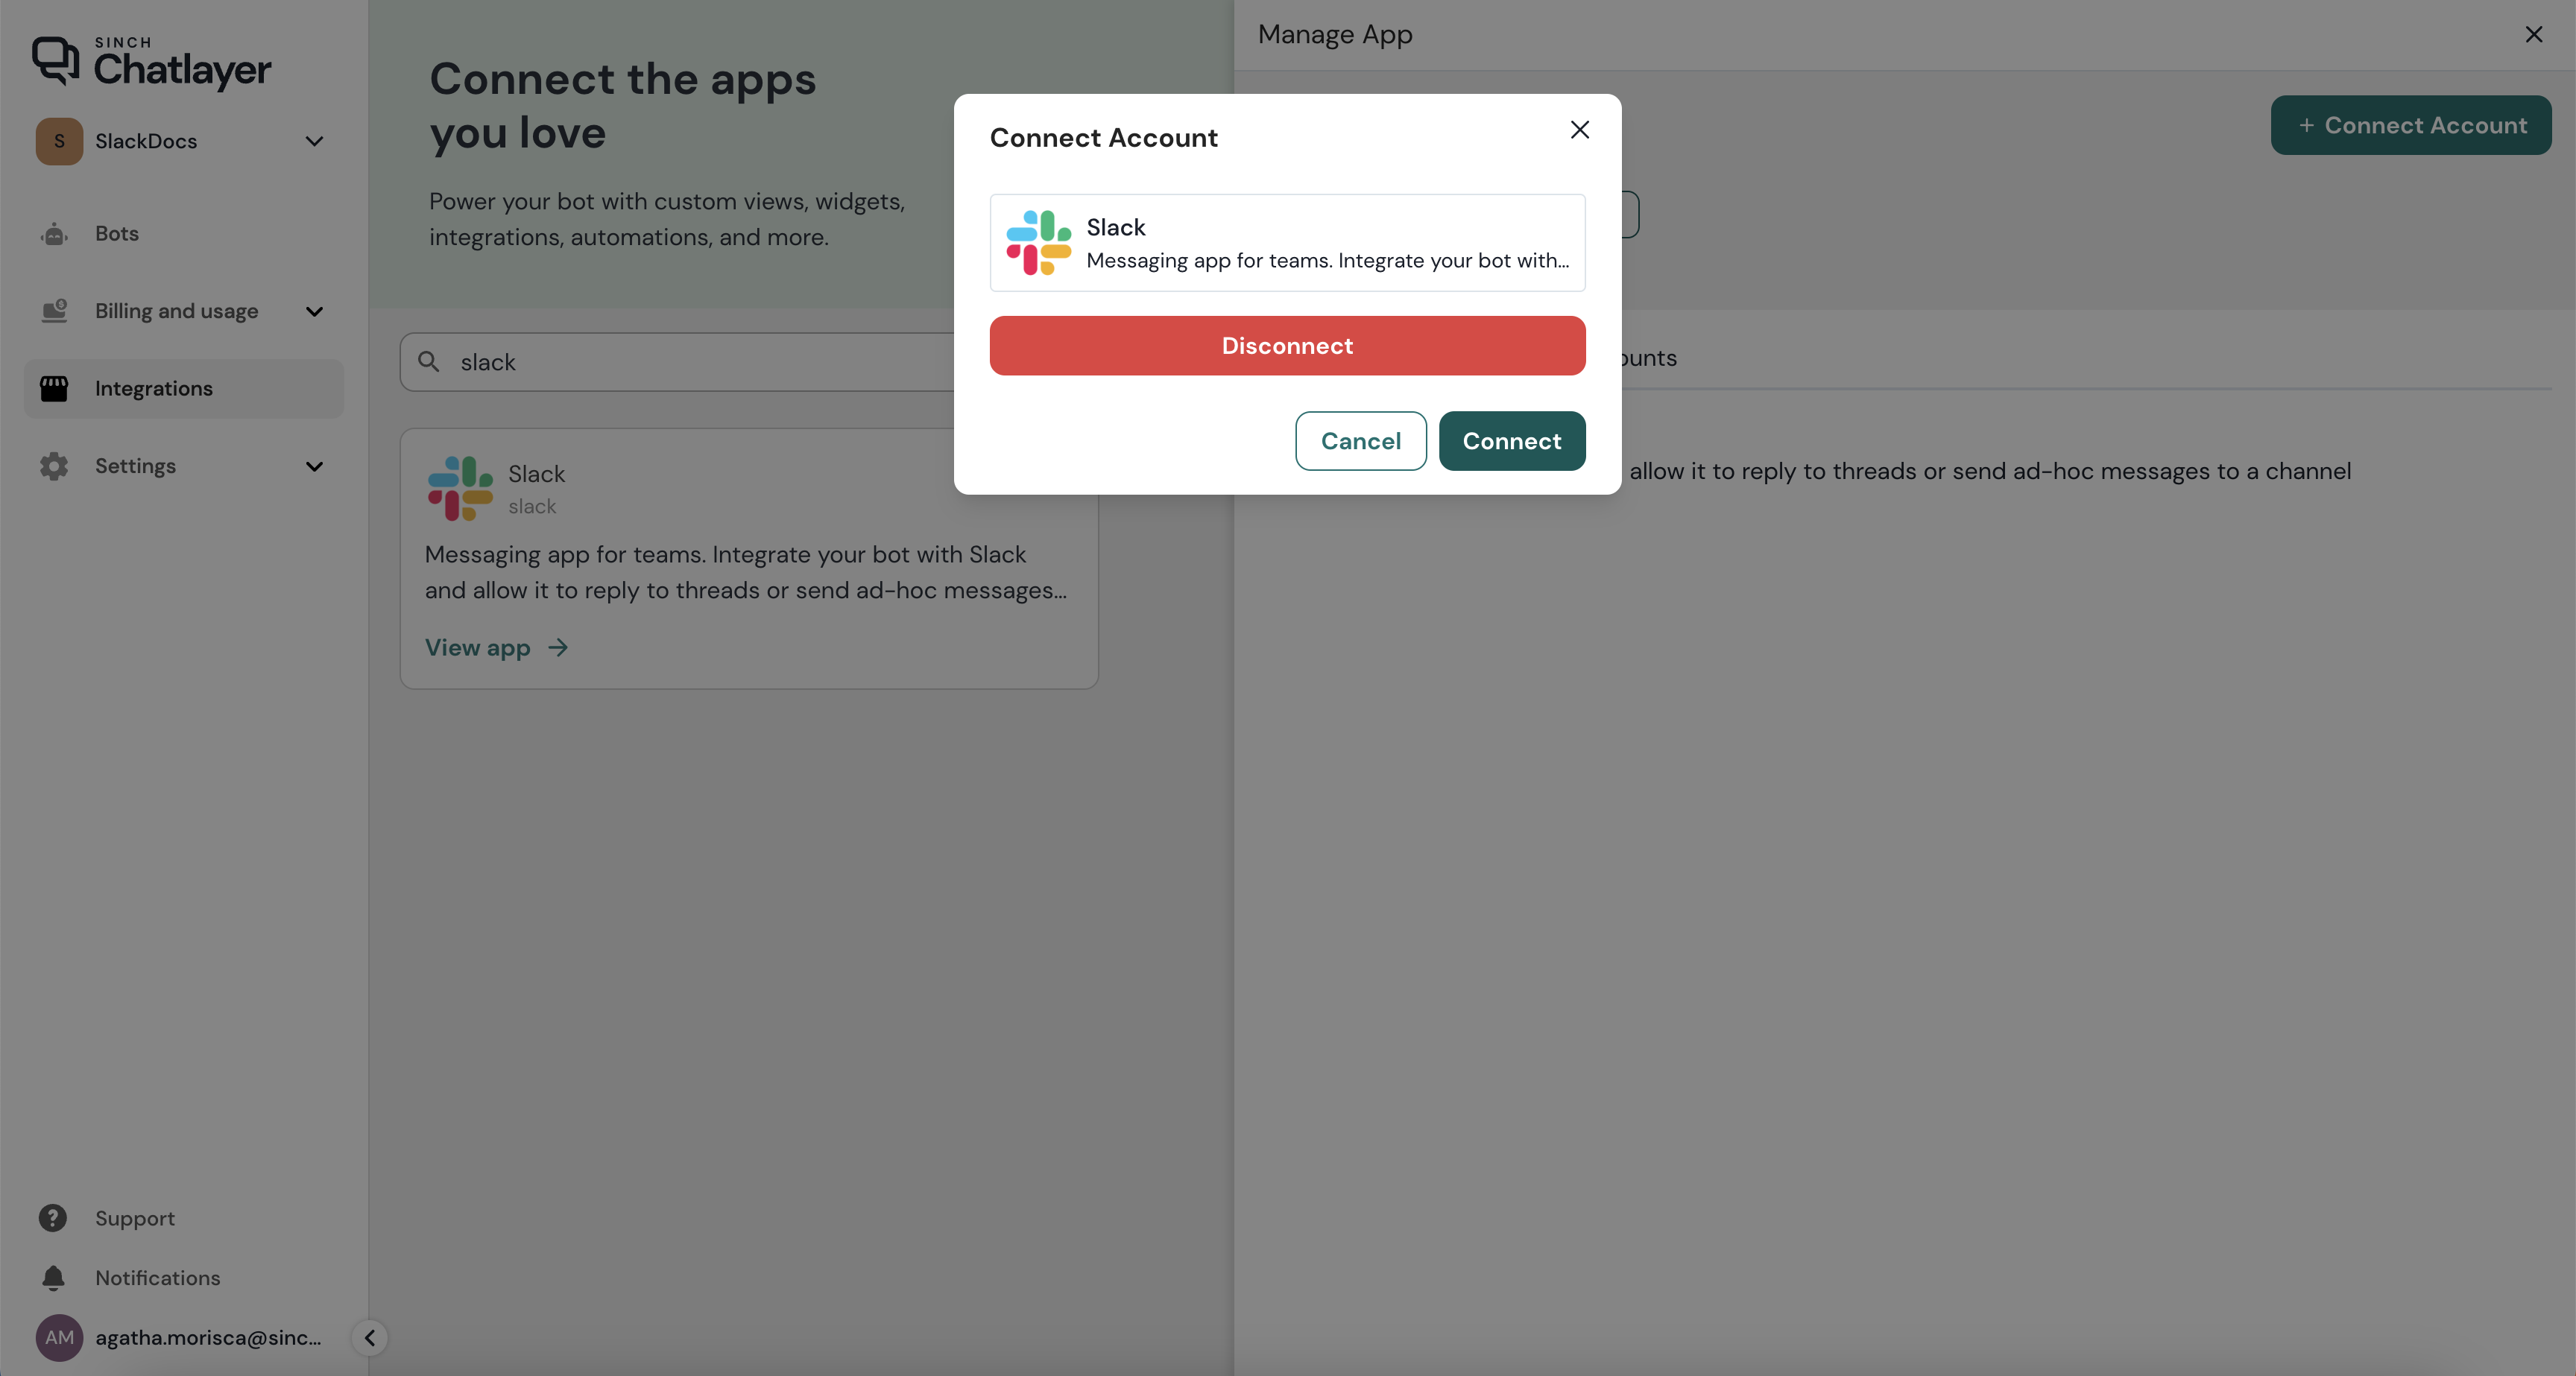The width and height of the screenshot is (2576, 1376).
Task: Cancel the Connect Account dialog
Action: click(1360, 441)
